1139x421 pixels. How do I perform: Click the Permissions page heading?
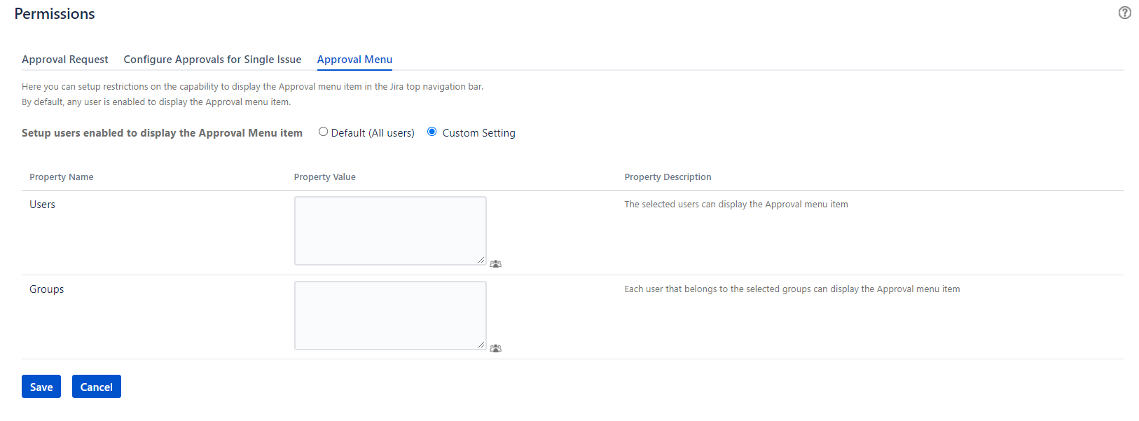tap(55, 14)
